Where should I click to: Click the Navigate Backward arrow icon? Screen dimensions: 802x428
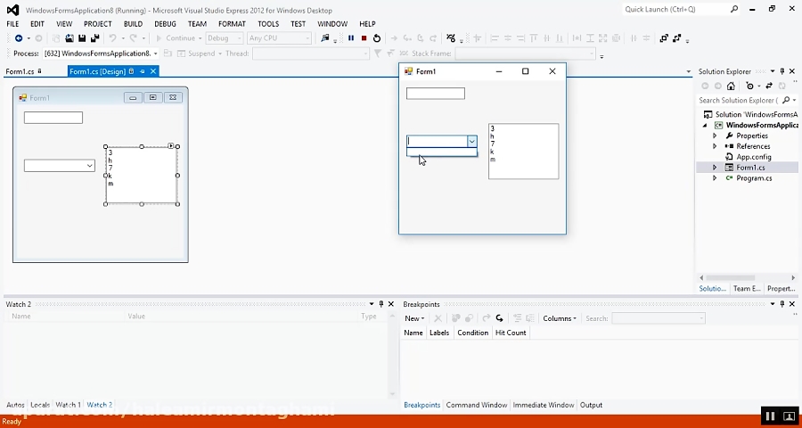pos(19,38)
